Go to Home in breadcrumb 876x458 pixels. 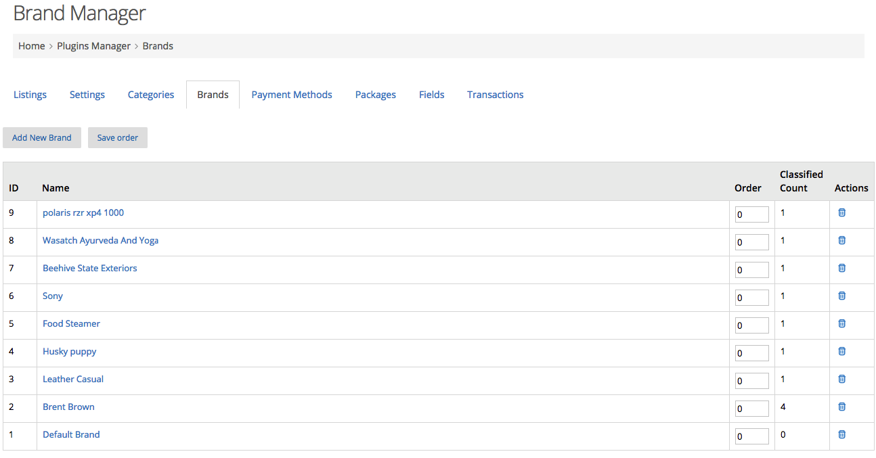coord(32,46)
